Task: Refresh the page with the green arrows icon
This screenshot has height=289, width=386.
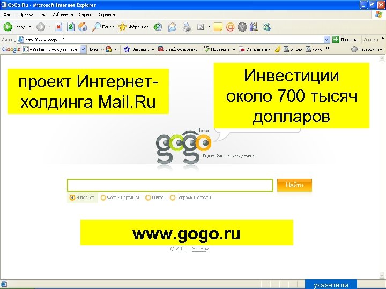Action: click(x=71, y=27)
